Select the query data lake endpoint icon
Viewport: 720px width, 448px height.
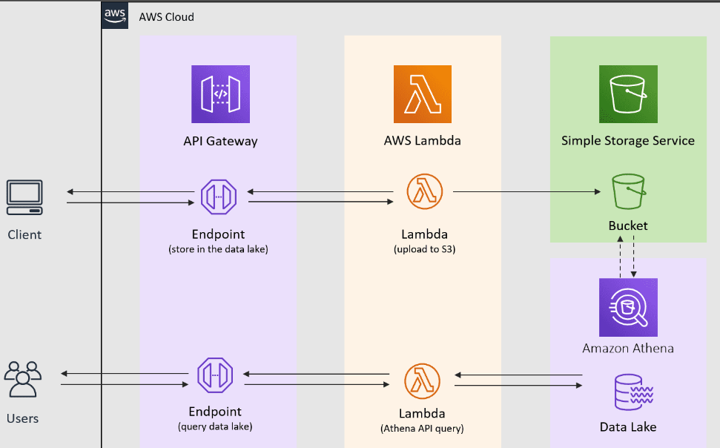215,375
